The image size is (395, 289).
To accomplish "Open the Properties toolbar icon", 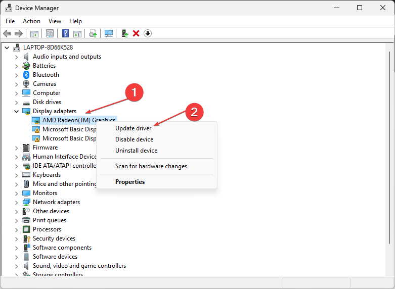I will tap(50, 33).
